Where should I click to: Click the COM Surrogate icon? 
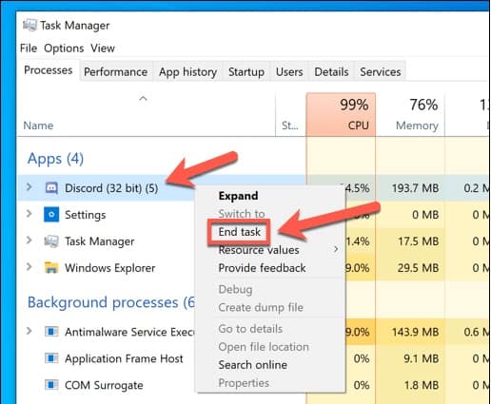click(51, 385)
